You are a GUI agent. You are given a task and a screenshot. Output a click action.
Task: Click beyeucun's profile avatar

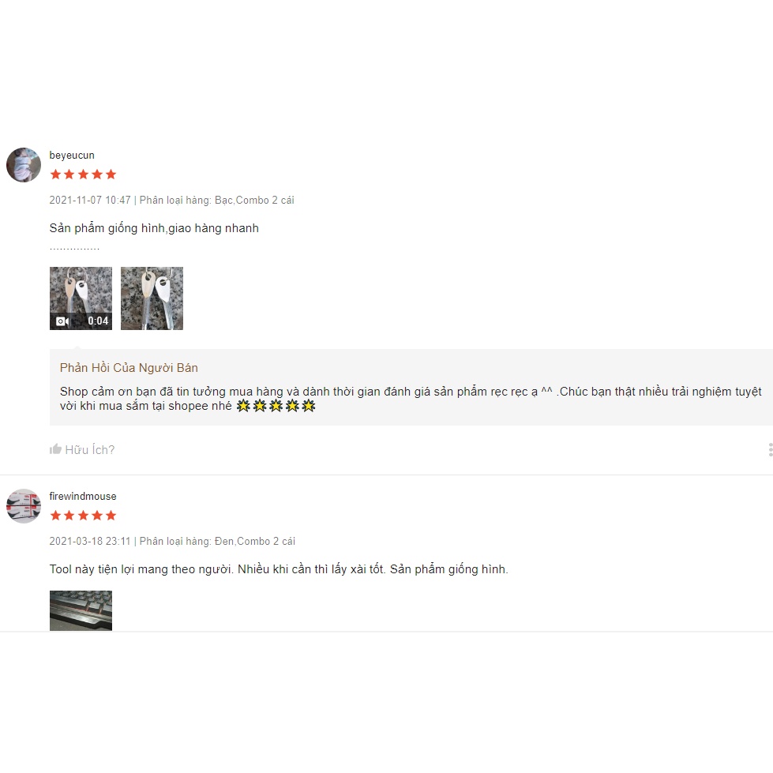[24, 165]
